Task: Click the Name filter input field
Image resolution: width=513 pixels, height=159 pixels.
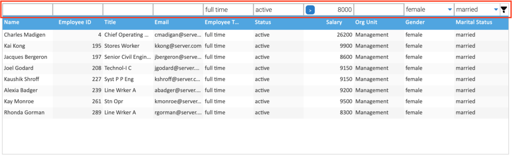Action: pyautogui.click(x=27, y=9)
